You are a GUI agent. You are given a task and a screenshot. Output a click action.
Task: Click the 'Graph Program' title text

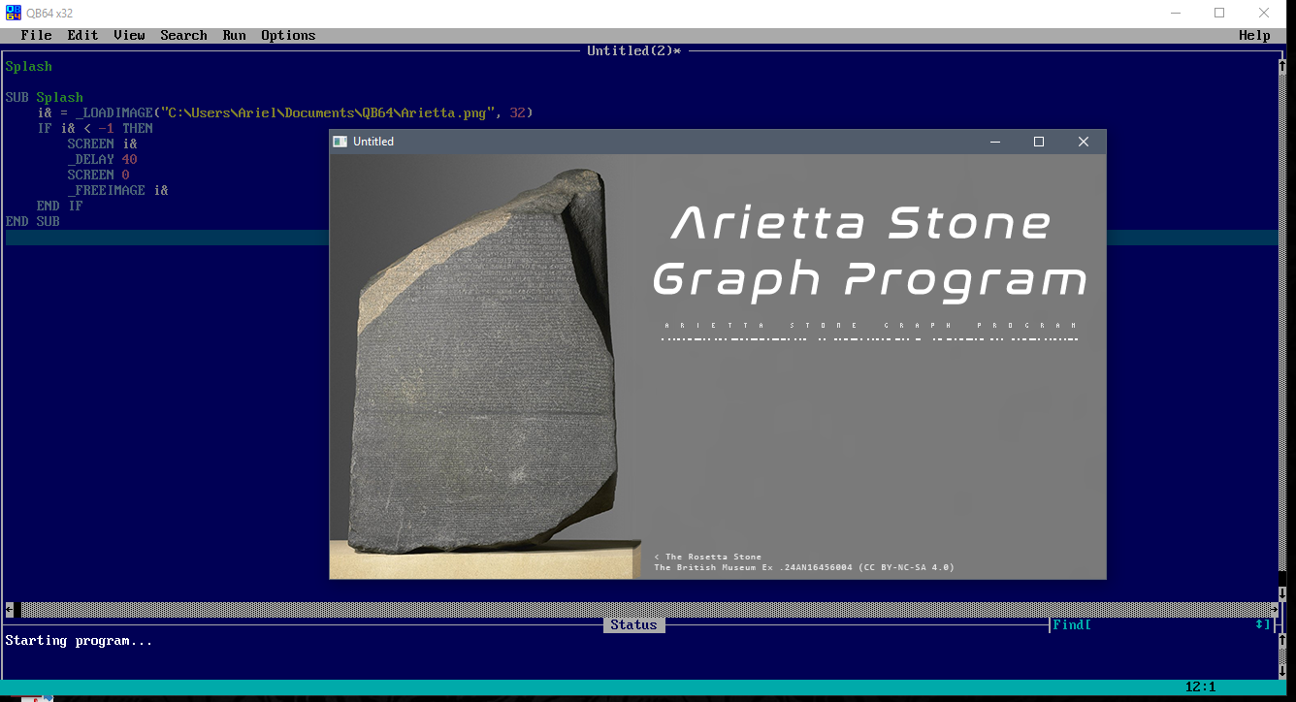pyautogui.click(x=869, y=279)
